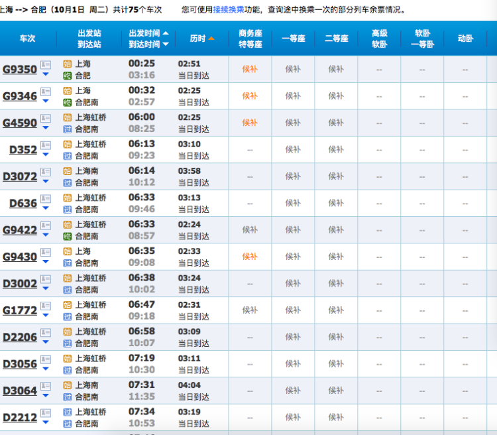Select 二等座 候补 for train D3056

(336, 364)
